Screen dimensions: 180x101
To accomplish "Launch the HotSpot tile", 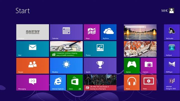I will 172,49.
